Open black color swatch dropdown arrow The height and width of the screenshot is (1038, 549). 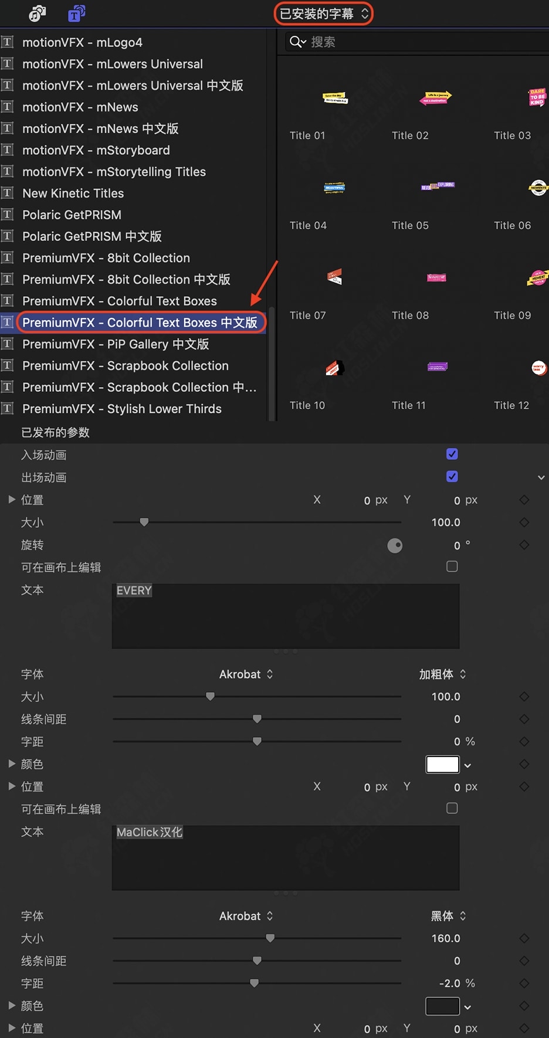coord(467,1007)
